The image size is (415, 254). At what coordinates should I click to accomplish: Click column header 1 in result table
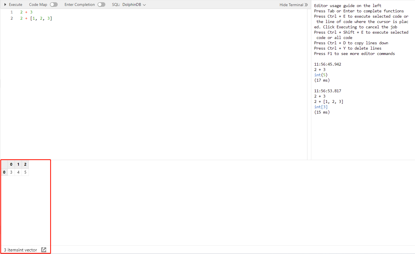18,164
